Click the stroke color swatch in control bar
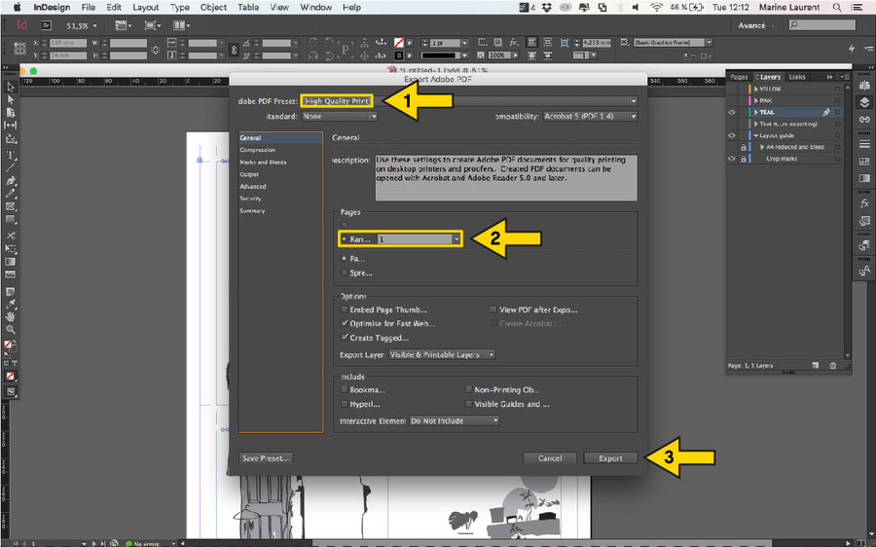 click(398, 55)
